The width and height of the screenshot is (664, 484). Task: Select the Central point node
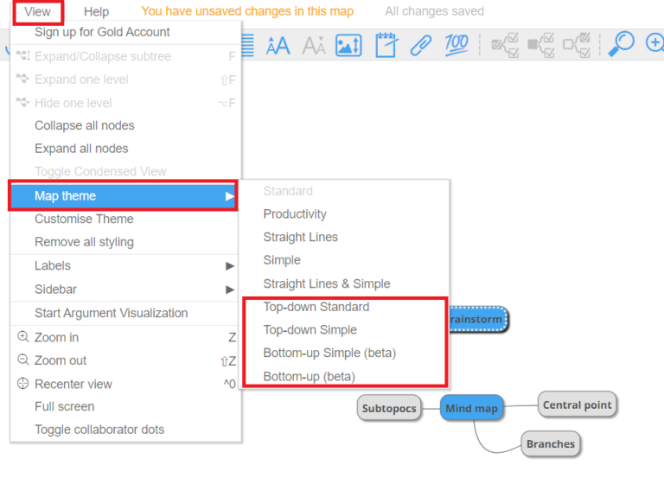click(577, 404)
